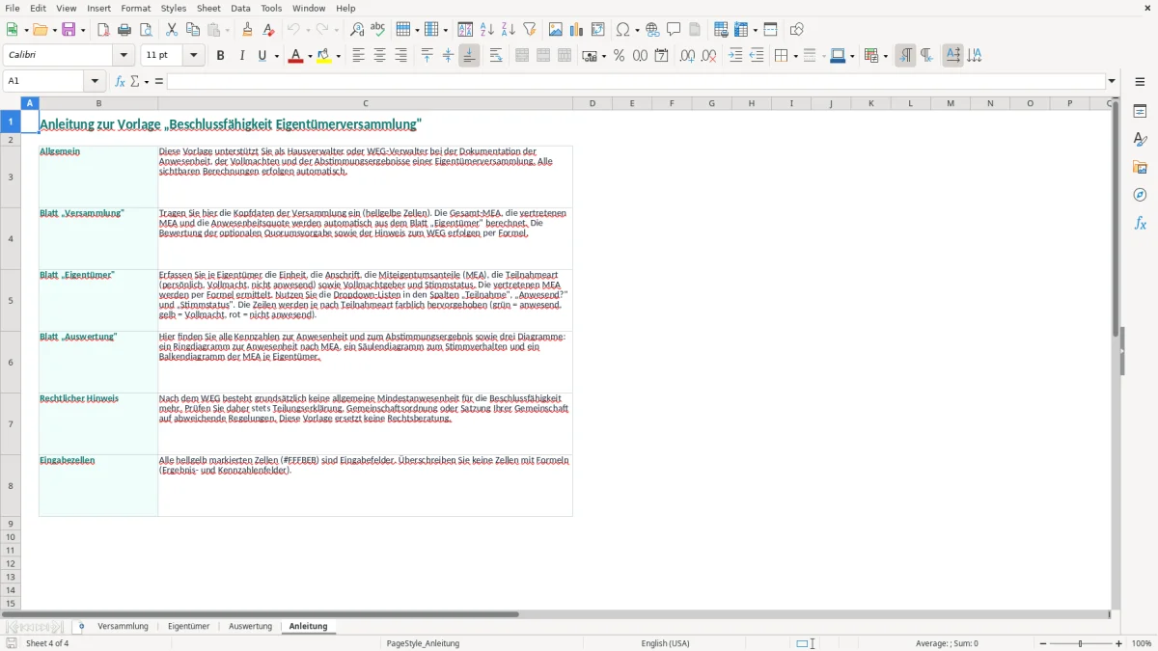The image size is (1158, 651).
Task: Toggle Underline formatting
Action: point(262,56)
